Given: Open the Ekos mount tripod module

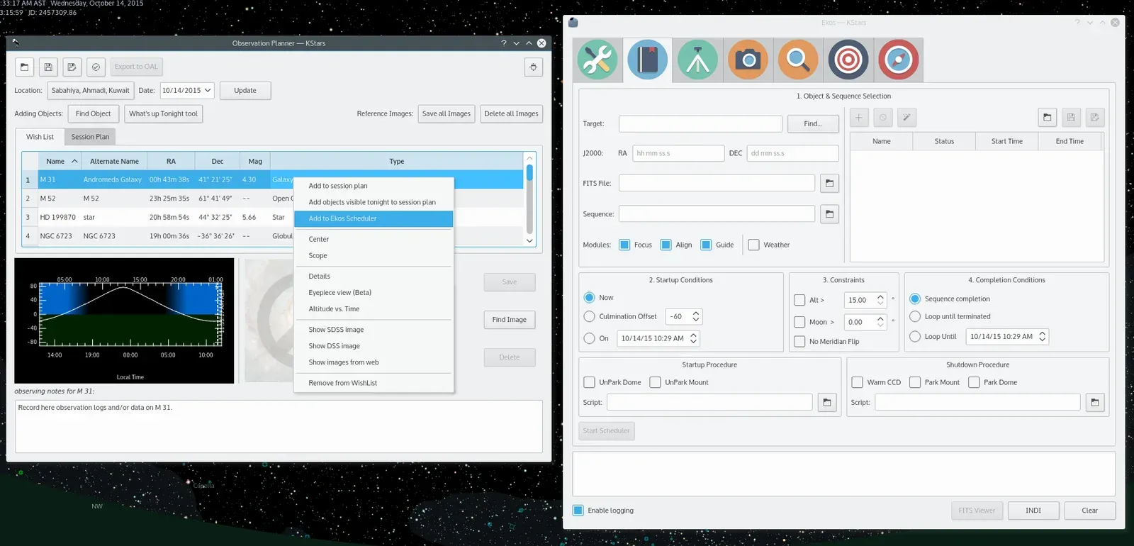Looking at the screenshot, I should 697,60.
